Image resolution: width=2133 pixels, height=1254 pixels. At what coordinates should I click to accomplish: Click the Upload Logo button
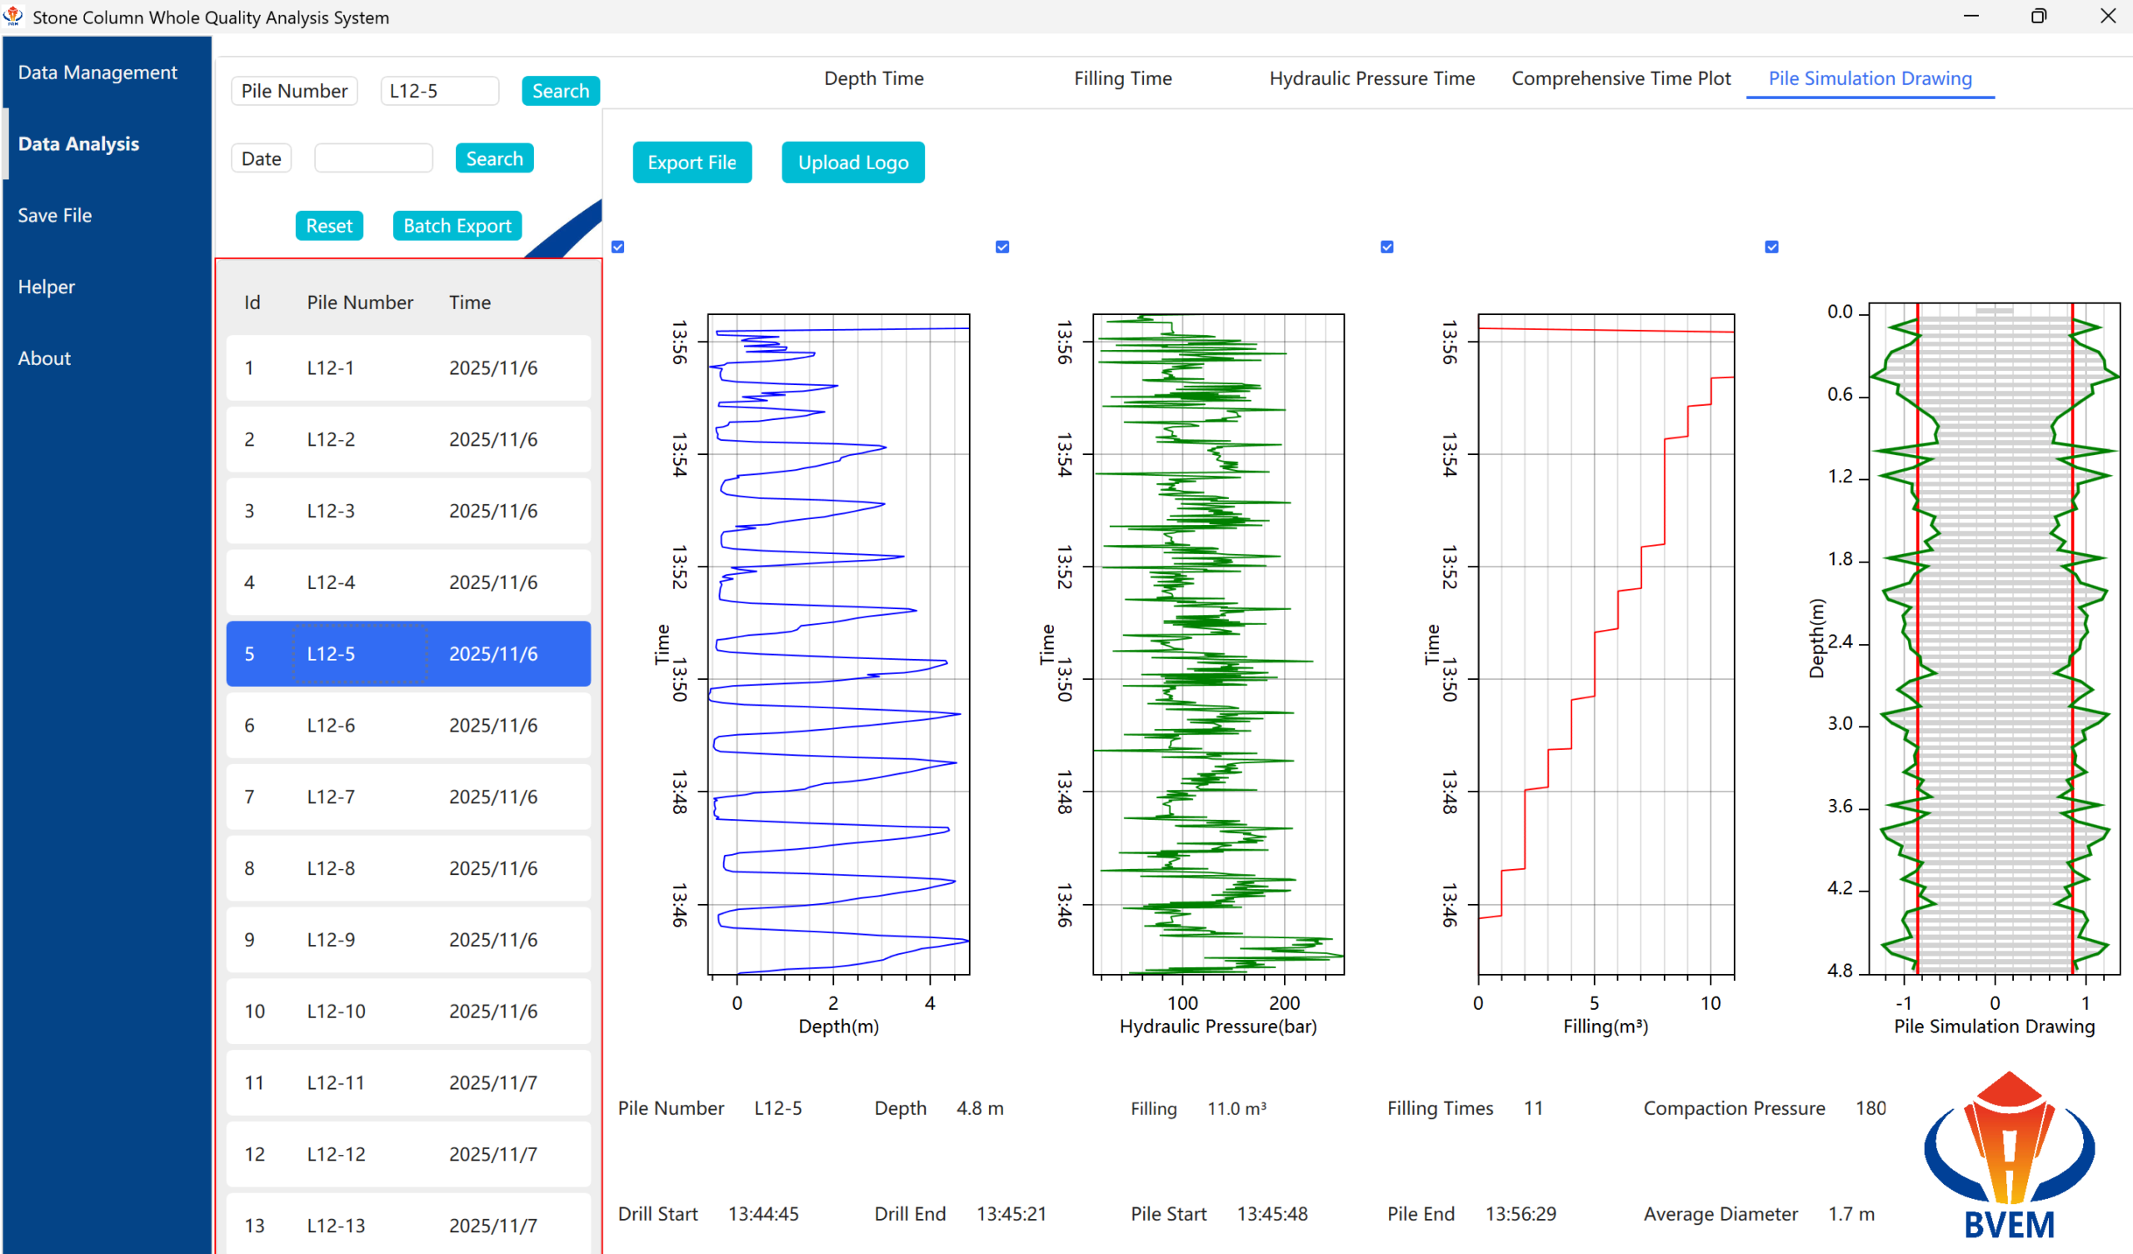click(x=853, y=162)
